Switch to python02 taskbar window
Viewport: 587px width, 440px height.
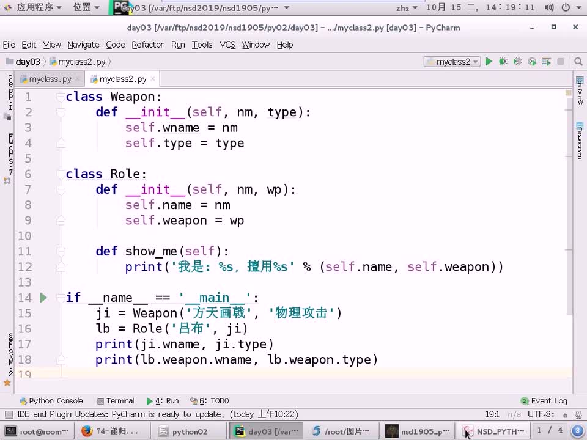click(x=189, y=431)
